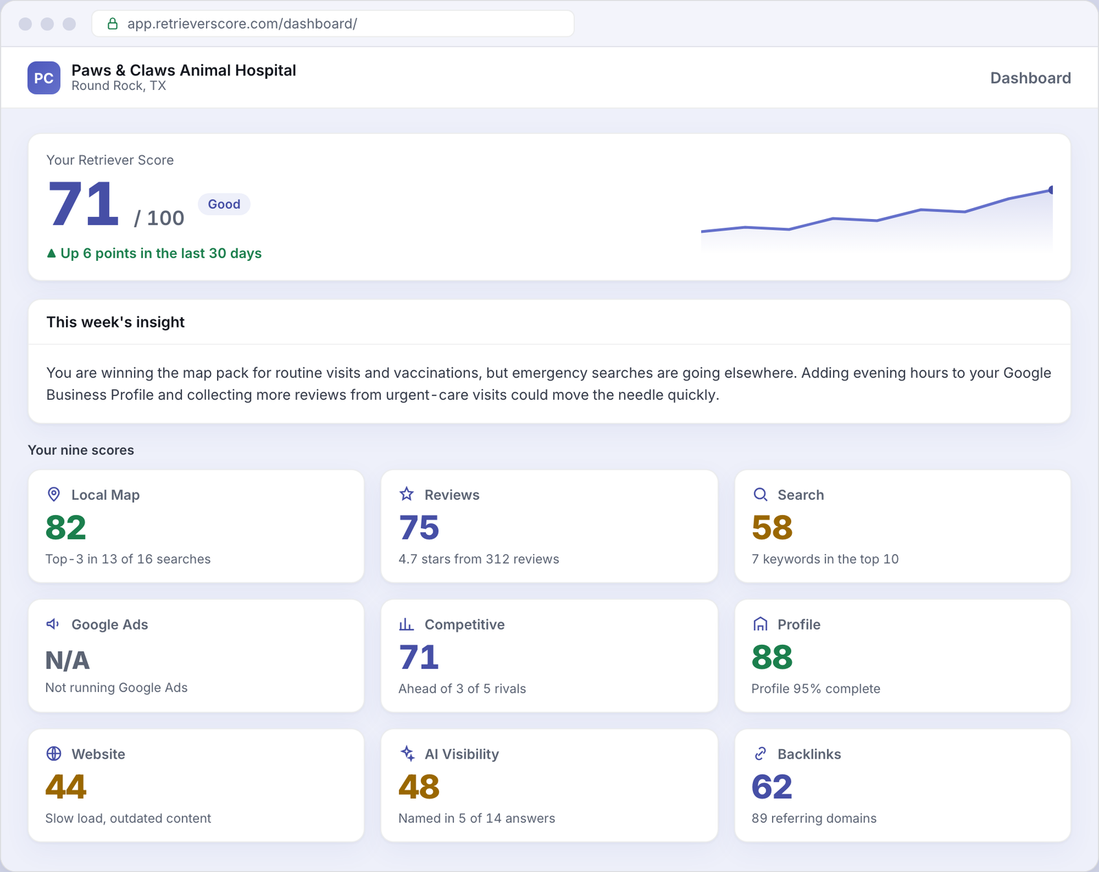Click '7 keywords in the top 10'
This screenshot has height=872, width=1099.
pyautogui.click(x=825, y=559)
